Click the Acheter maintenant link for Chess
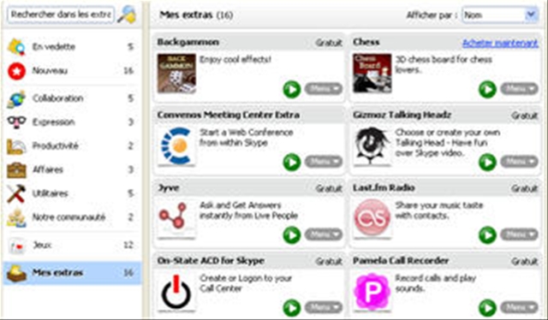 click(x=500, y=43)
